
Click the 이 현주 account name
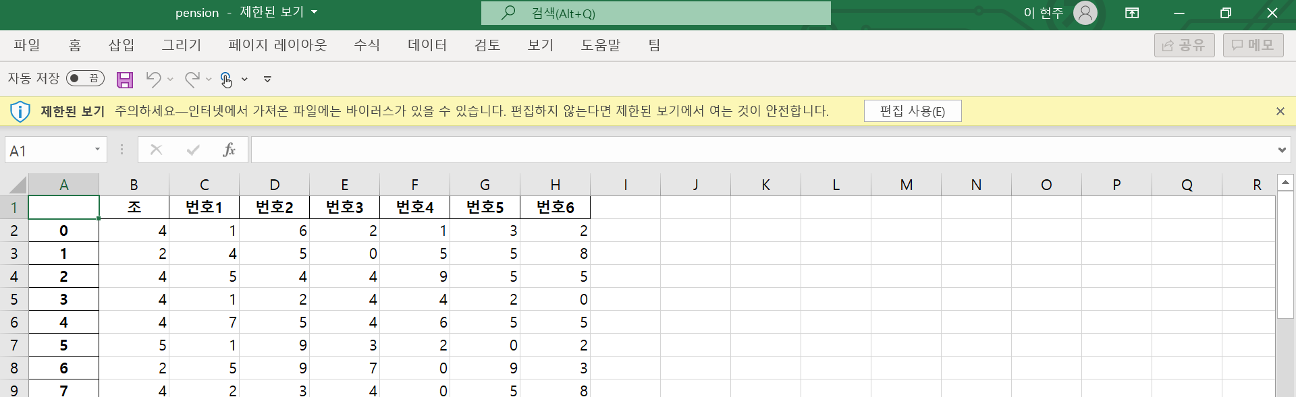(1044, 13)
